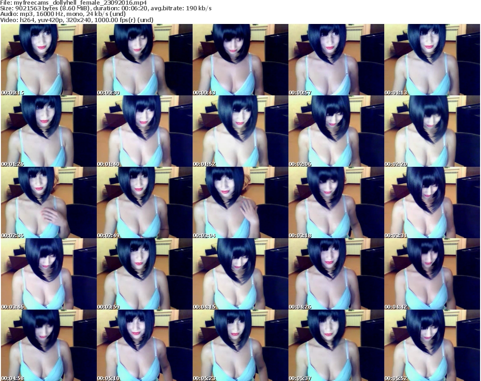The height and width of the screenshot is (381, 481).
Task: Select the thumbnail stamped 00:00:57
Action: [336, 60]
